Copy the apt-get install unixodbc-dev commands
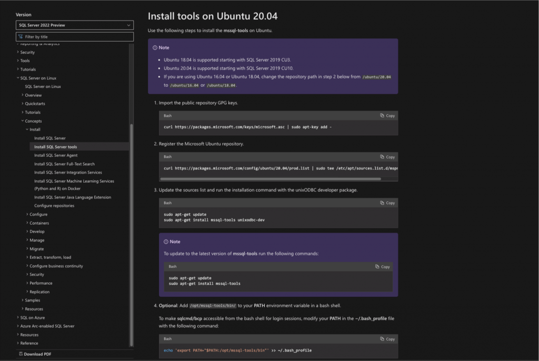539x361 pixels. pos(387,203)
